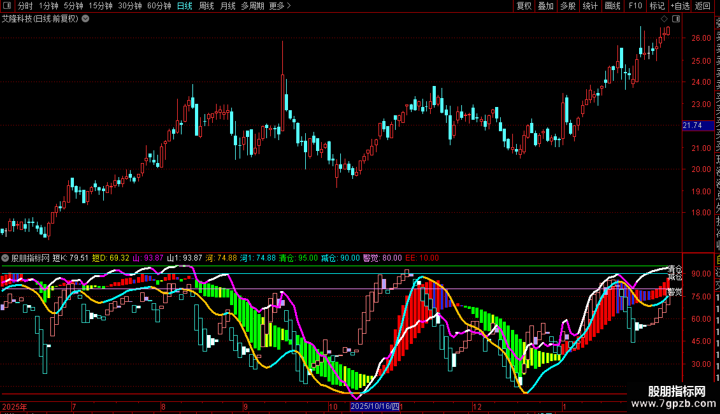
Task: Select the 分时 intraday tab
Action: click(25, 6)
